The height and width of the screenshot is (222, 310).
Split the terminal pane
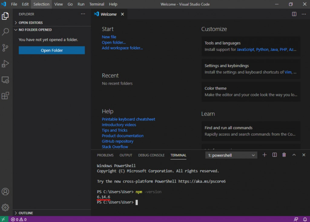click(x=274, y=155)
